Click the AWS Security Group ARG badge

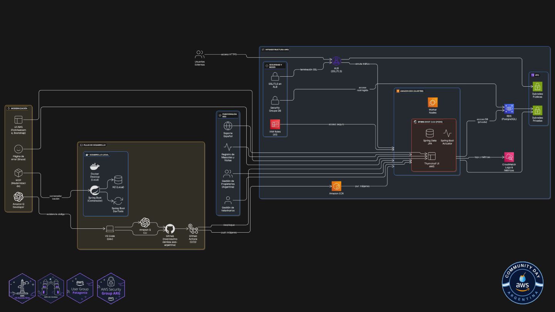coord(111,289)
